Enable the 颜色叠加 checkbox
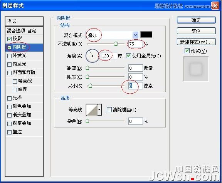 9,107
